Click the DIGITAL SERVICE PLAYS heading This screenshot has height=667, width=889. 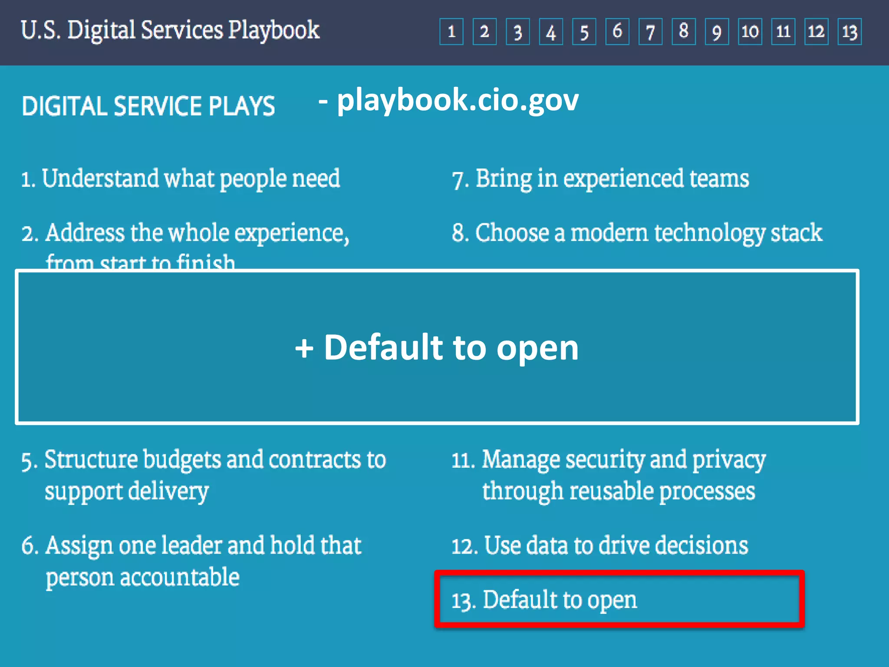click(148, 106)
